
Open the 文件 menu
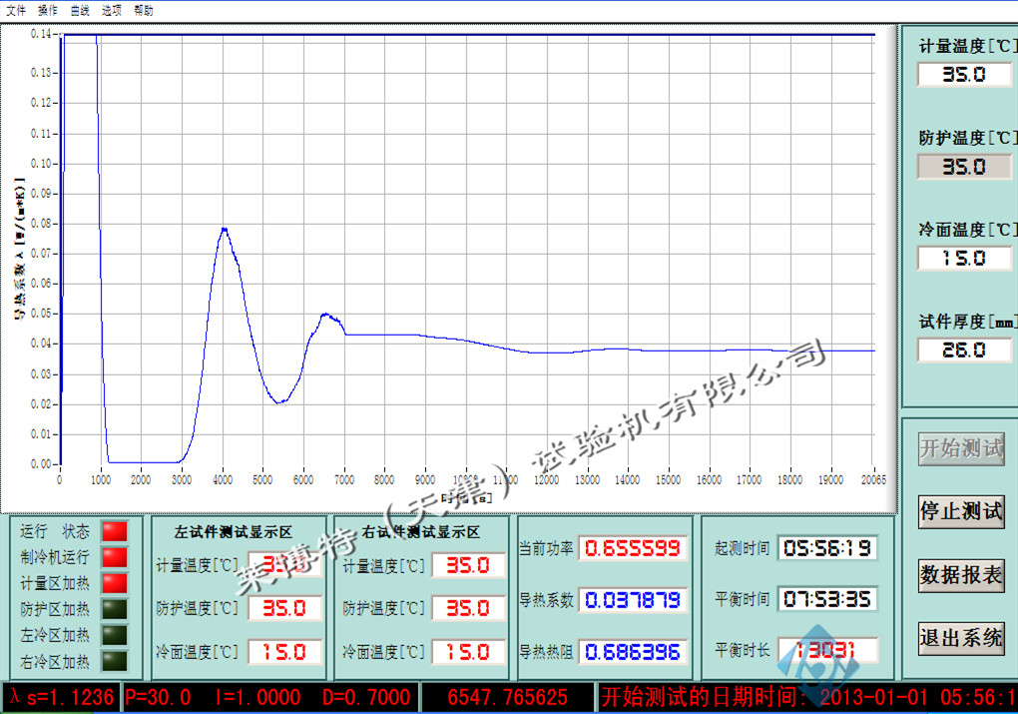(16, 10)
